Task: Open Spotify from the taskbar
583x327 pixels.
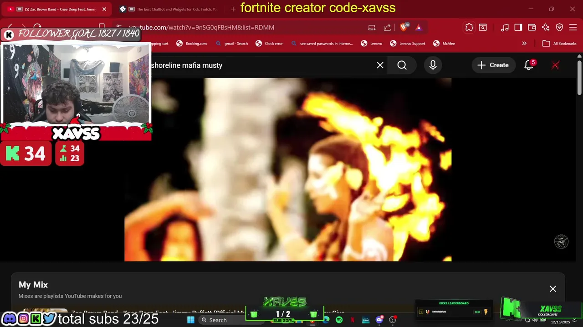Action: click(x=339, y=320)
